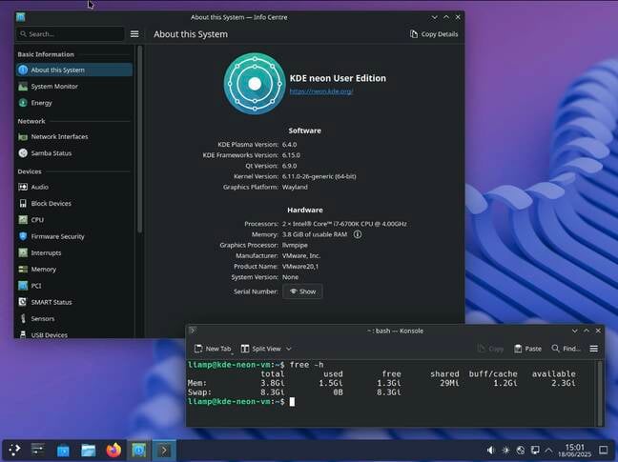Open the Split View dropdown arrow in Konsole

pyautogui.click(x=289, y=349)
